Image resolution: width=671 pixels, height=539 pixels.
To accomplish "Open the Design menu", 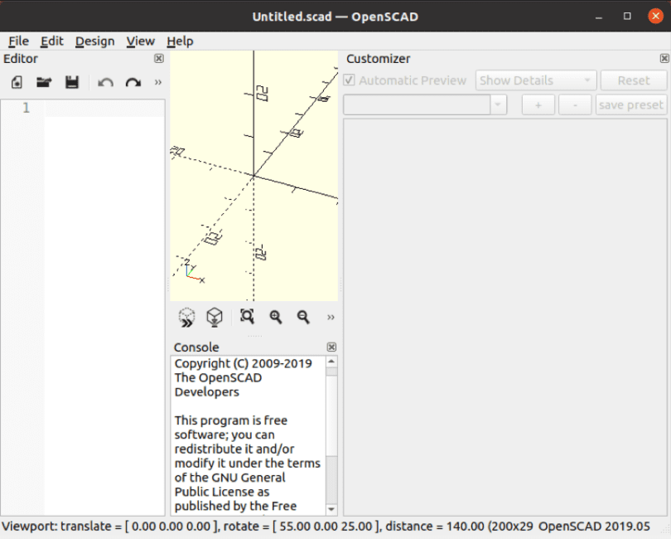I will click(94, 41).
